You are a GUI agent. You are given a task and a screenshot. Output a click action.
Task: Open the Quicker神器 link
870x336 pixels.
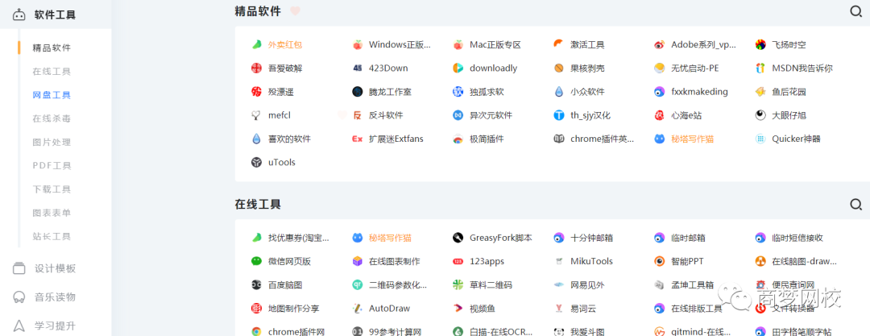796,139
